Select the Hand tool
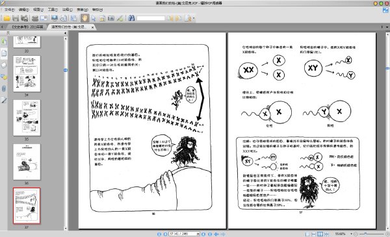390x237 pixels. [x=84, y=18]
